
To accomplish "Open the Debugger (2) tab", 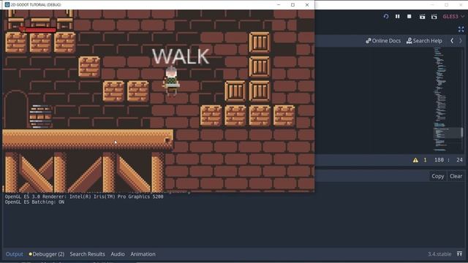I will click(47, 254).
